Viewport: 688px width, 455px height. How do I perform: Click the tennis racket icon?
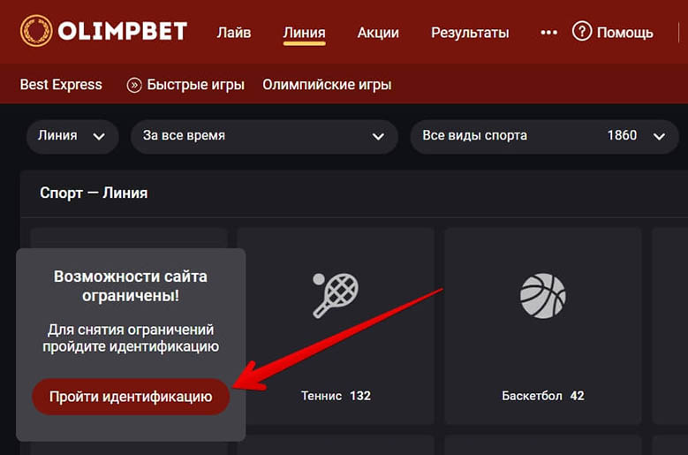(x=336, y=295)
